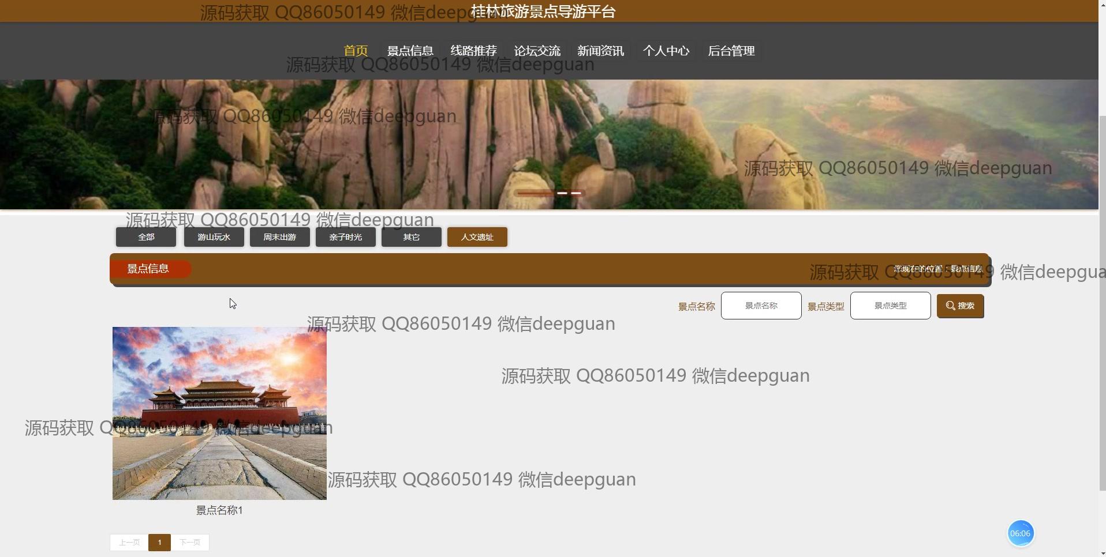Select the 人文遗址 category filter
1106x557 pixels.
click(x=477, y=237)
